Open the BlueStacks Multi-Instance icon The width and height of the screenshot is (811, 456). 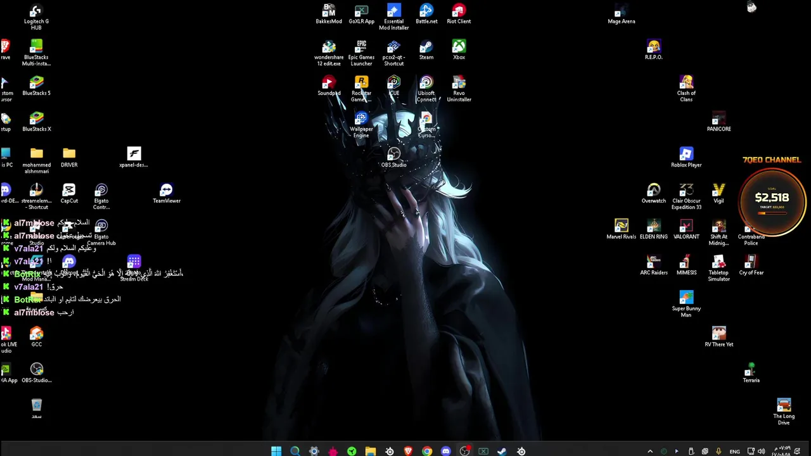(x=36, y=53)
